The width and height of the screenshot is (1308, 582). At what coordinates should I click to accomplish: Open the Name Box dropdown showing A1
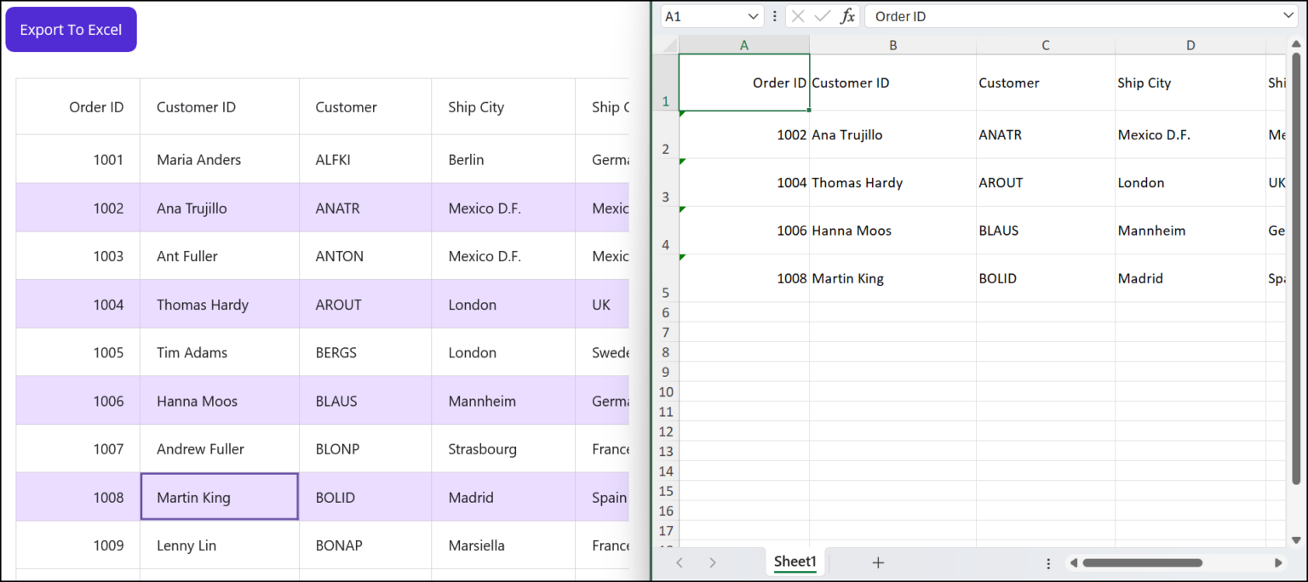pyautogui.click(x=753, y=15)
